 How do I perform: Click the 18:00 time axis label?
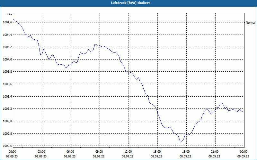185,151
